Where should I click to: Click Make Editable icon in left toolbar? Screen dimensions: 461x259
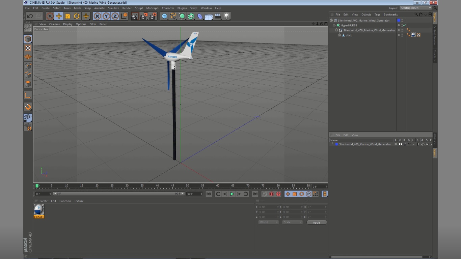pyautogui.click(x=28, y=28)
